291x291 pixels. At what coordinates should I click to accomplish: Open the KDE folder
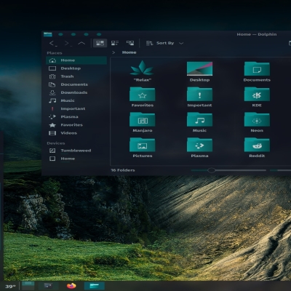[257, 97]
